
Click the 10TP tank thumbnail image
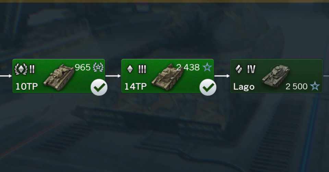click(x=59, y=77)
